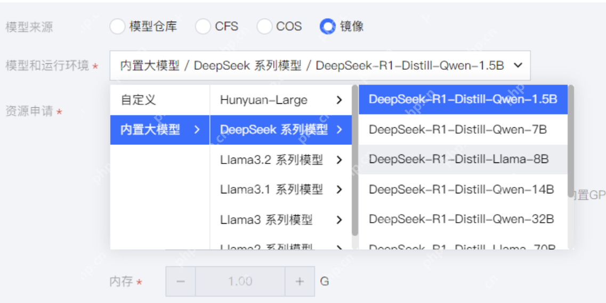Select DeepSeek-R1-Distill-Llama-8B model

(463, 159)
